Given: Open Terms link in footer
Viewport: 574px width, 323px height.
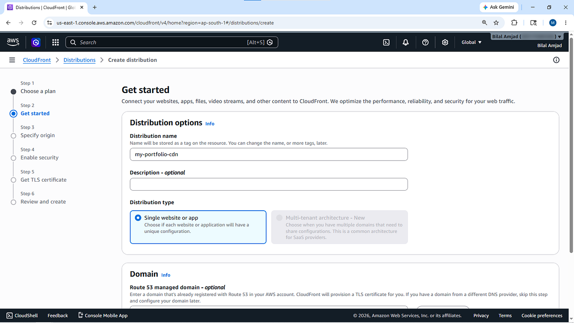Looking at the screenshot, I should (505, 316).
